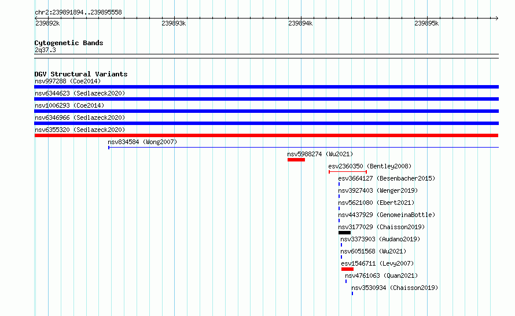This screenshot has height=316, width=515.
Task: Click the blue esv3664127 variant tick
Action: point(339,184)
